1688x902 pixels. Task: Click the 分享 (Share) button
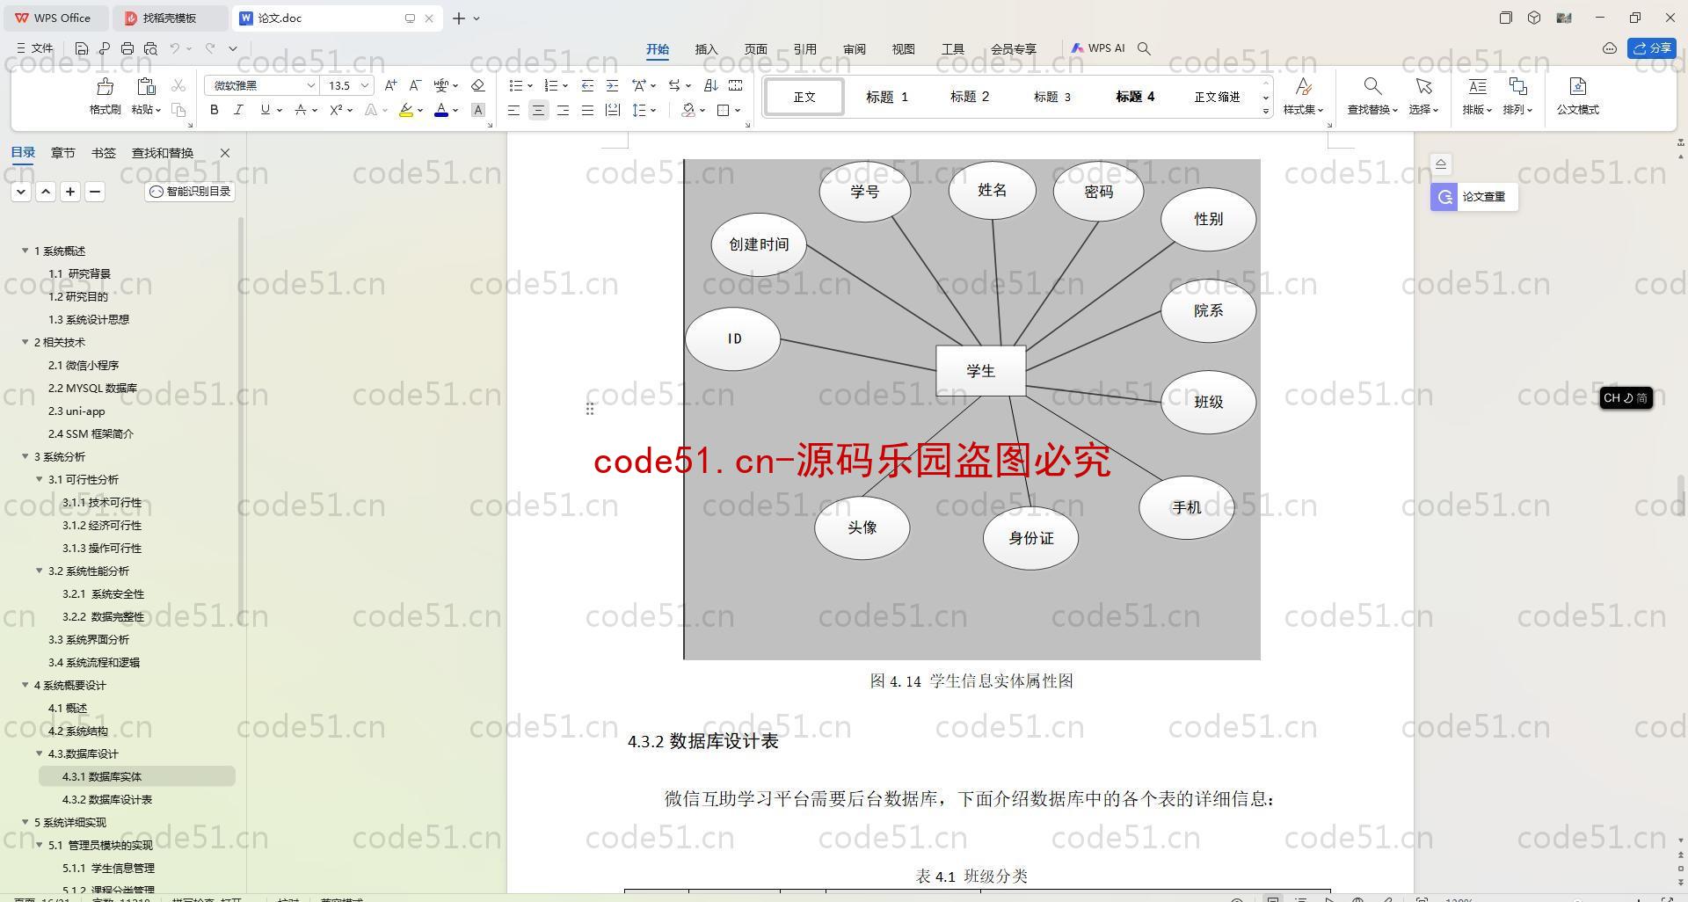click(1652, 48)
